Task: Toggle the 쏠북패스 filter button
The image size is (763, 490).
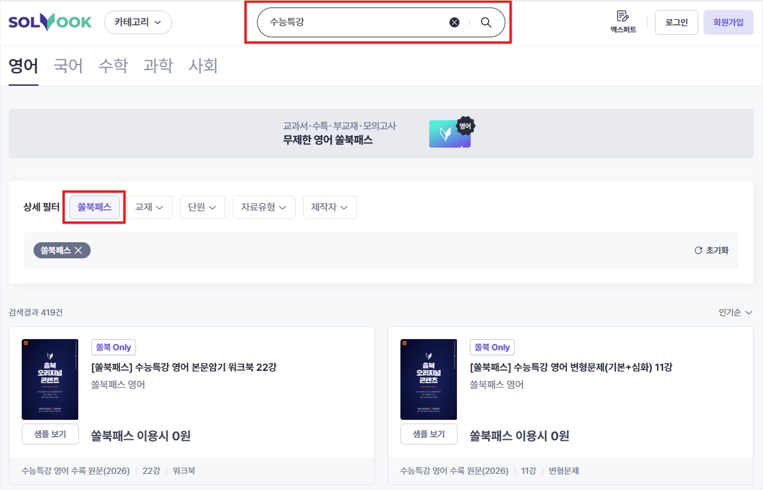Action: pos(94,207)
